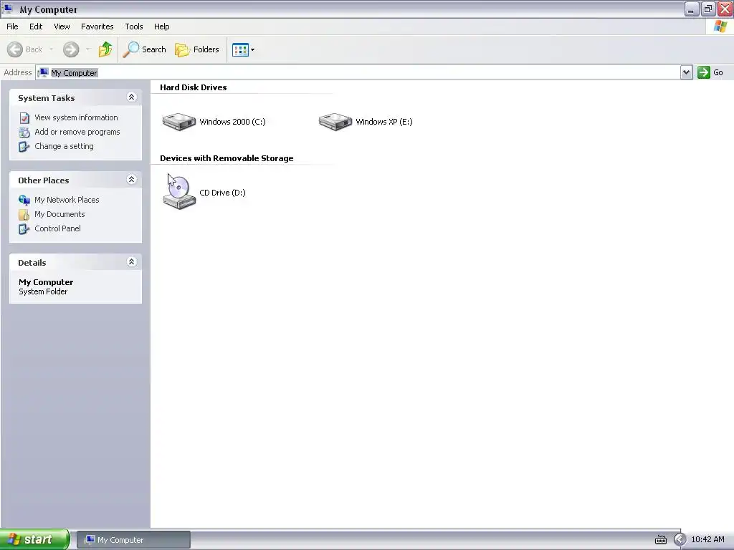The height and width of the screenshot is (550, 734).
Task: Click the Details panel title
Action: (32, 263)
